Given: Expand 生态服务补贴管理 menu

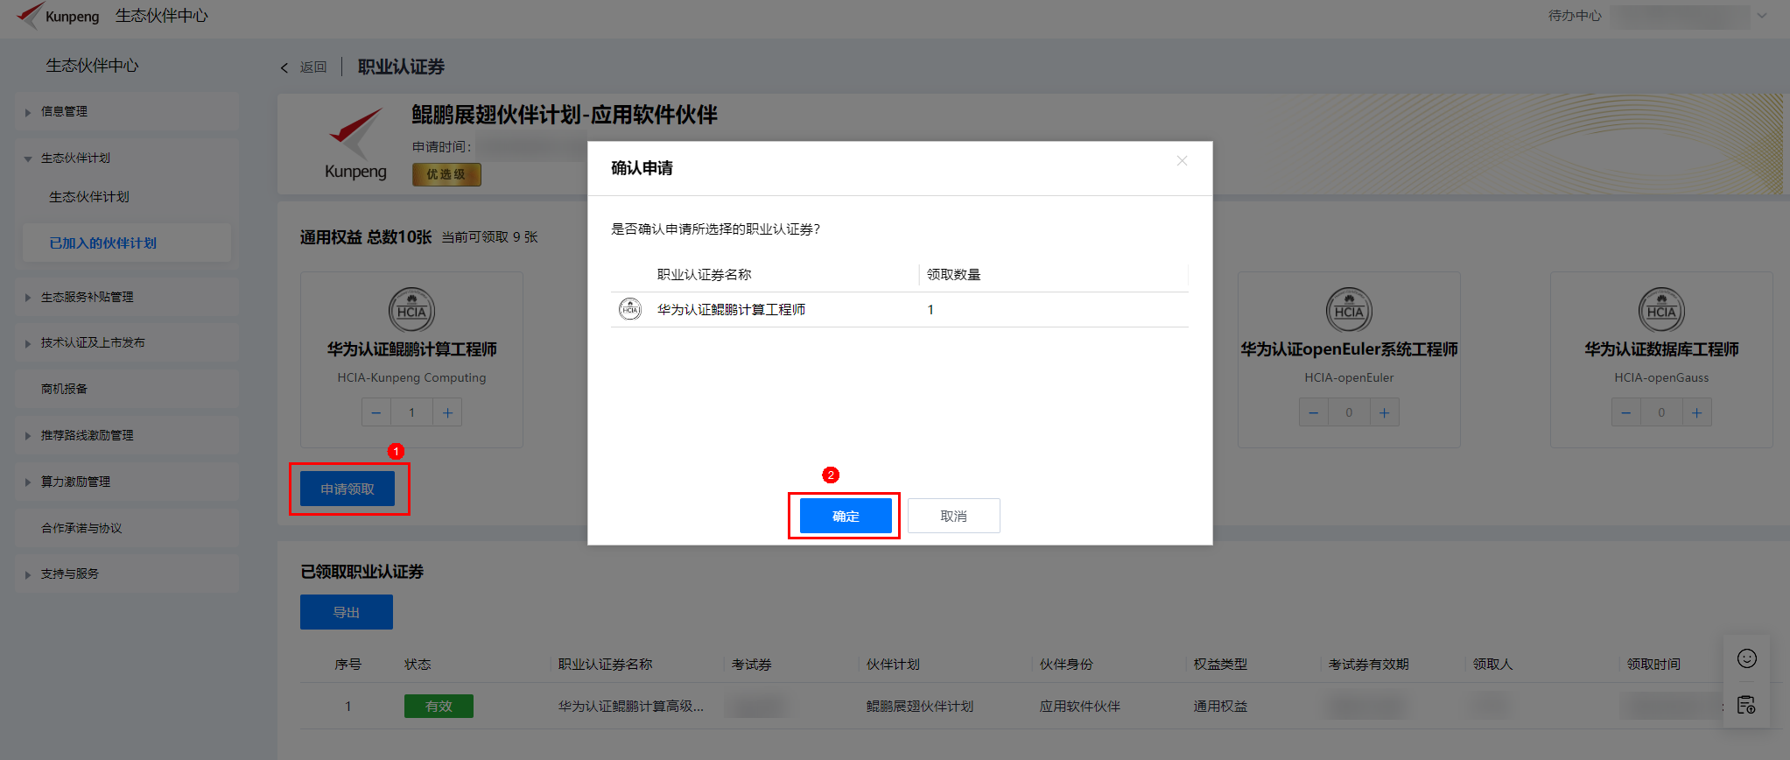Looking at the screenshot, I should point(127,297).
